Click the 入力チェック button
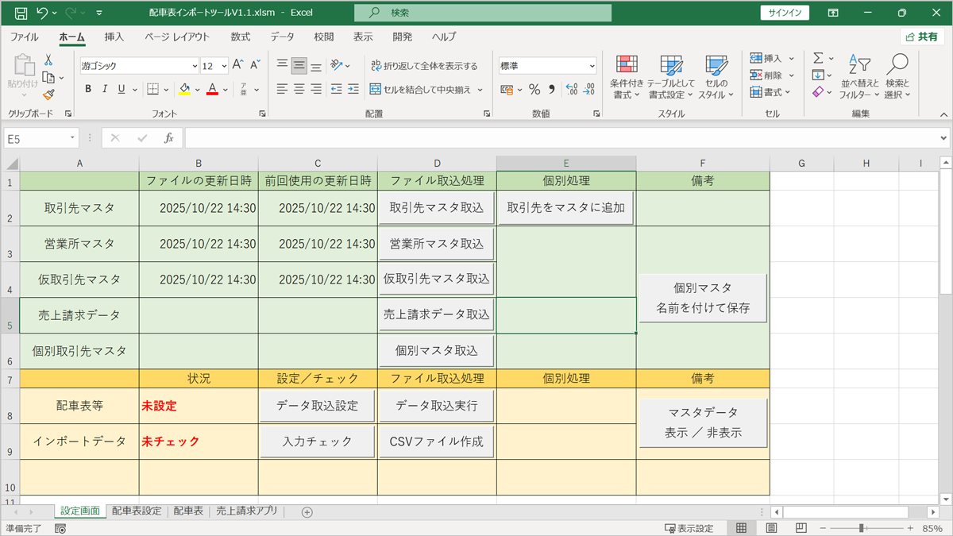This screenshot has height=536, width=953. coord(316,441)
